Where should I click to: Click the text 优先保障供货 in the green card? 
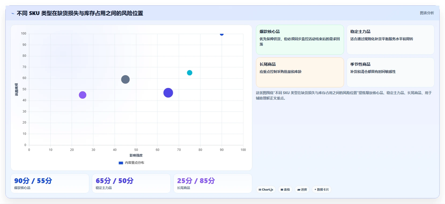pyautogui.click(x=270, y=39)
